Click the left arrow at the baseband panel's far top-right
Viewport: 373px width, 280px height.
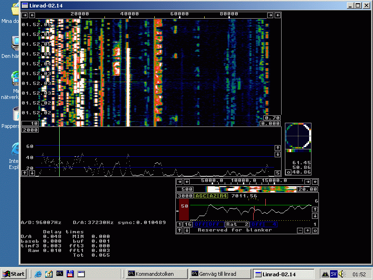315,182
